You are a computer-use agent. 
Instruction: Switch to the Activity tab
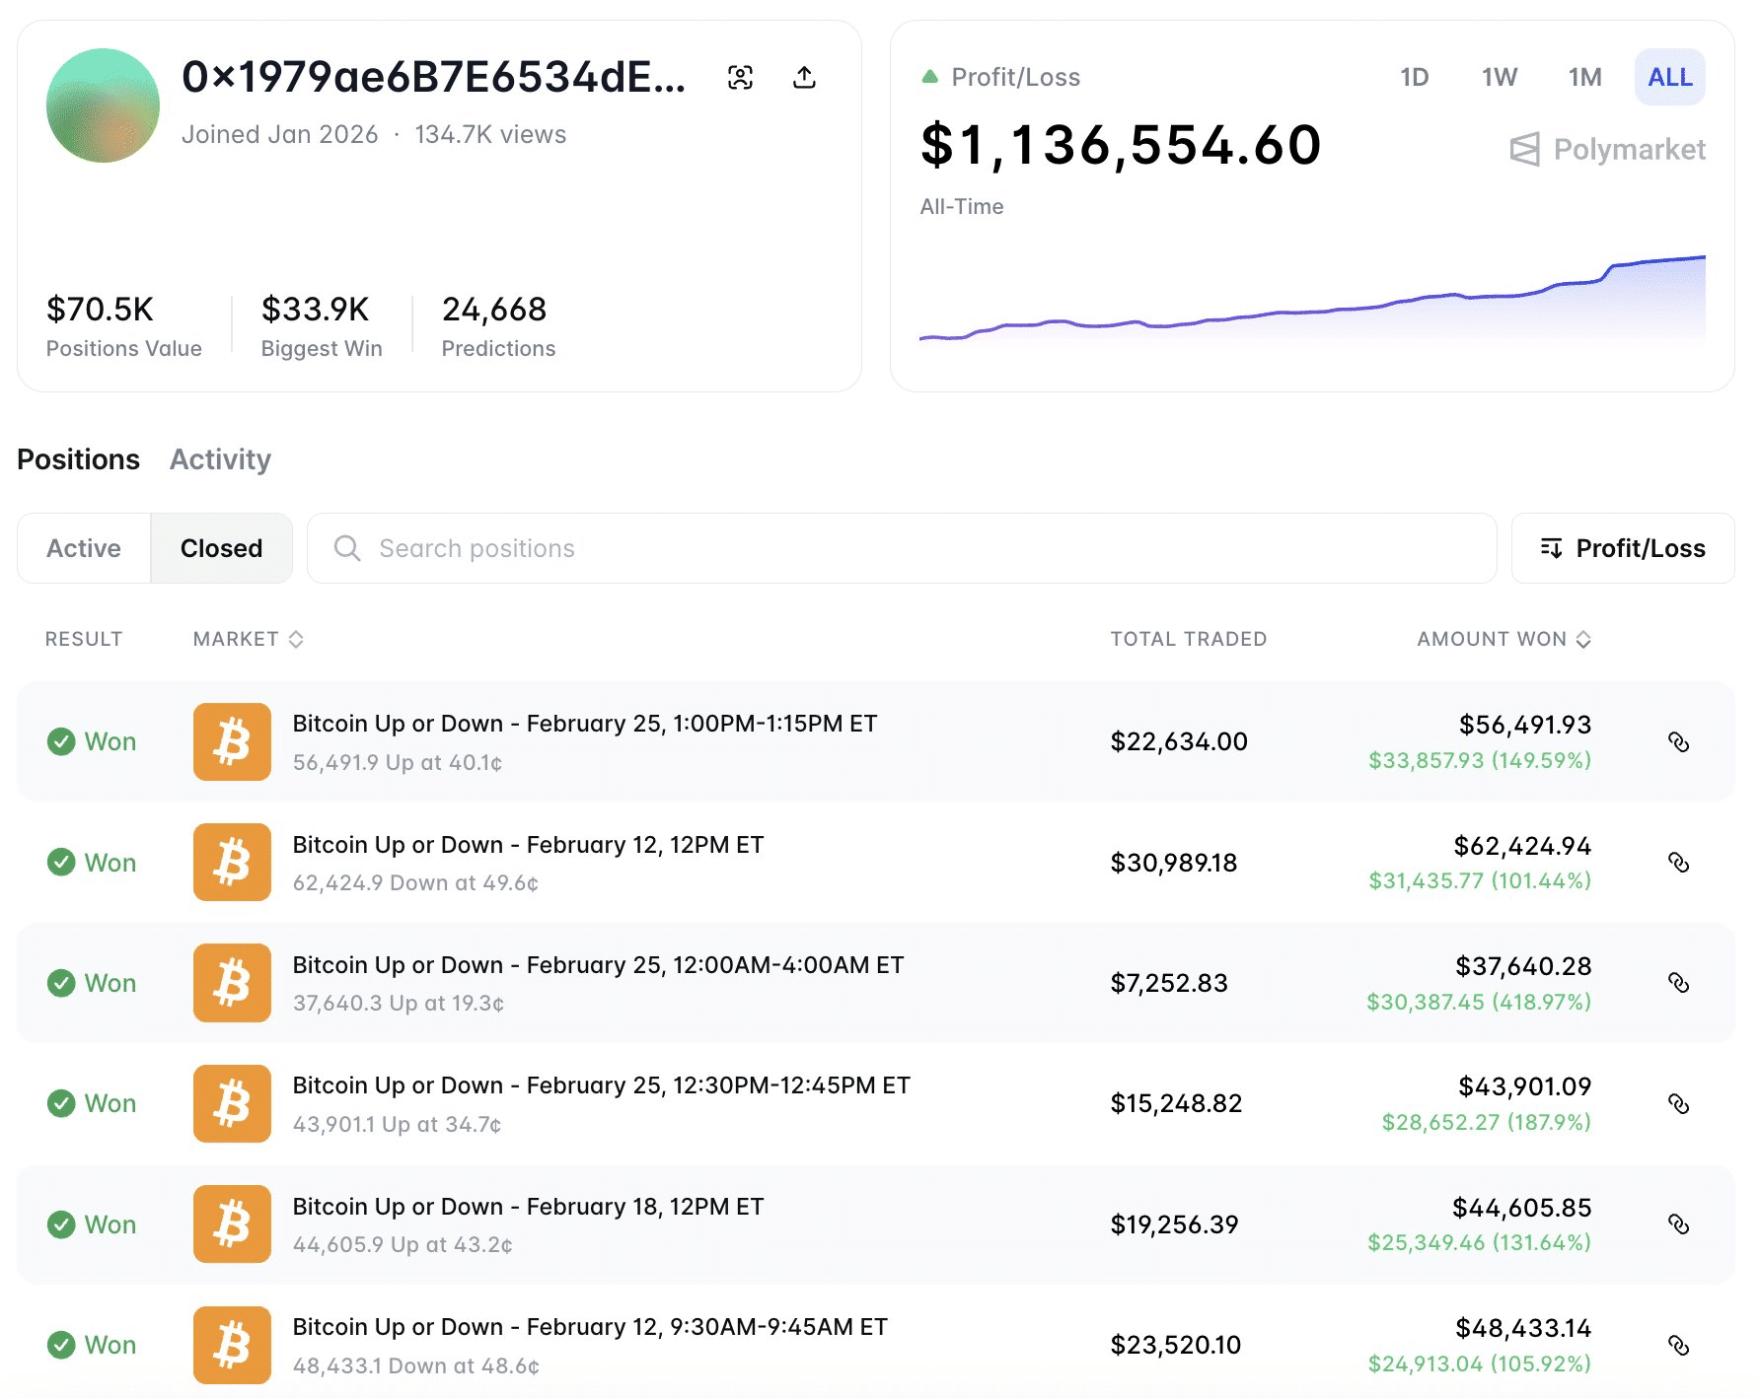click(x=219, y=459)
